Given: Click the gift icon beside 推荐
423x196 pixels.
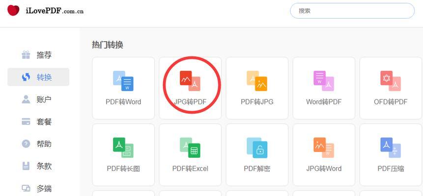Looking at the screenshot, I should (26, 55).
